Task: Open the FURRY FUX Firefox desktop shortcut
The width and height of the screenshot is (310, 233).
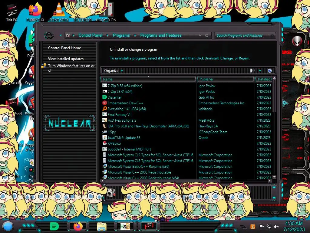Action: point(35,12)
